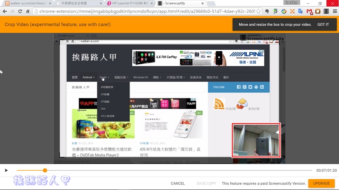Screen dimensions: 339x190
Task: Close the HP LaserJet tab
Action: click(x=152, y=3)
